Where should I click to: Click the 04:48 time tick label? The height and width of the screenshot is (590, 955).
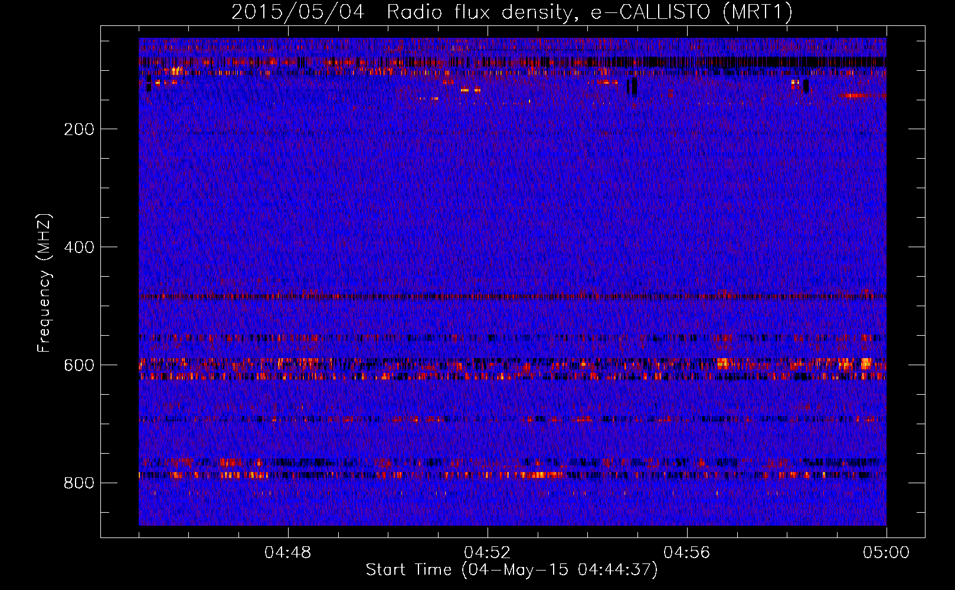coord(288,553)
